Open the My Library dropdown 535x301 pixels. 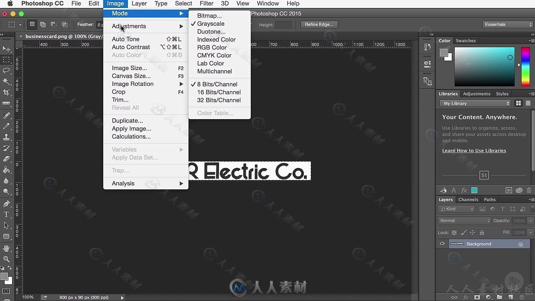click(x=475, y=103)
